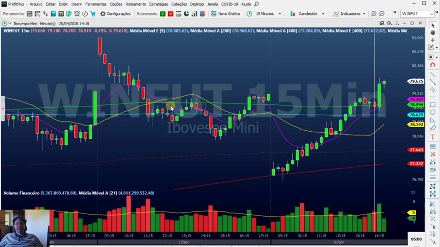Screen dimensions: 440x247
Task: Open the COVID-19 menu
Action: (229, 4)
